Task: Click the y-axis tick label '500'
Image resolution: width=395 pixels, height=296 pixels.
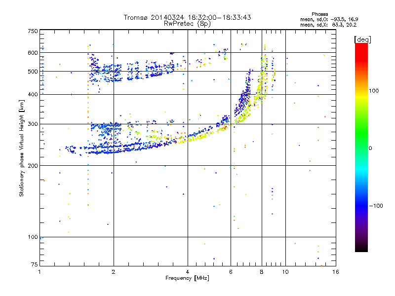Action: (x=33, y=72)
